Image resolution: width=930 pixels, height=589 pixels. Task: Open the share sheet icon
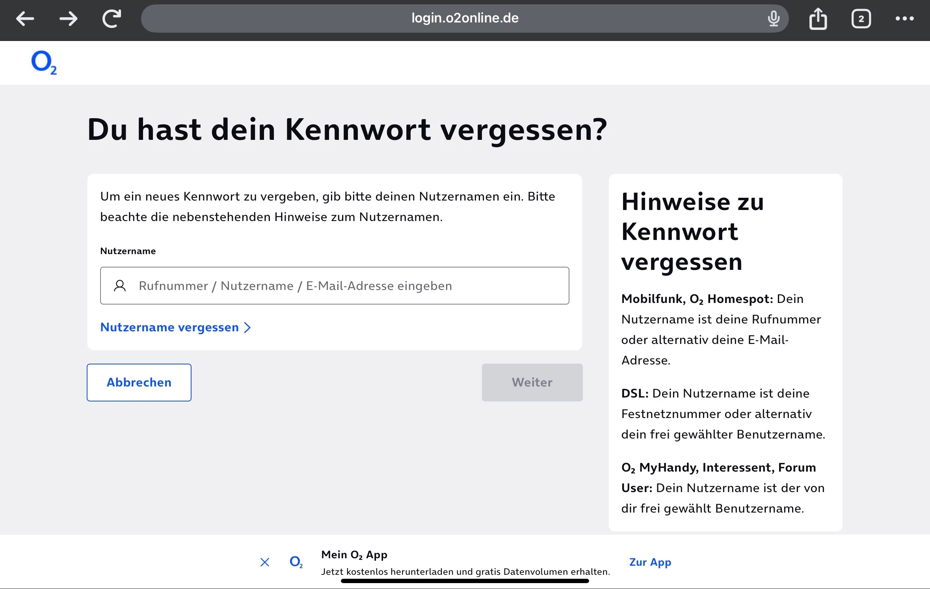coord(818,19)
